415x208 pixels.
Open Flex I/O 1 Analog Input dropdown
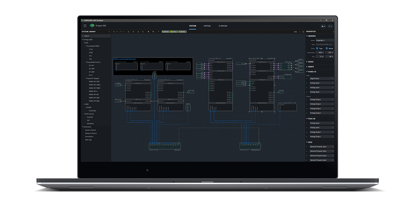click(x=321, y=123)
